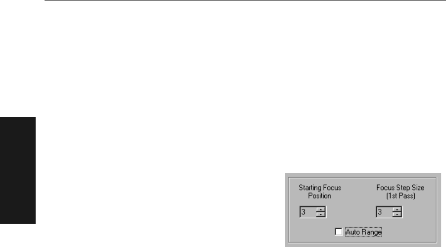Focus the Starting Focus Position value field
Viewport: 446px width, 247px height.
click(x=308, y=212)
